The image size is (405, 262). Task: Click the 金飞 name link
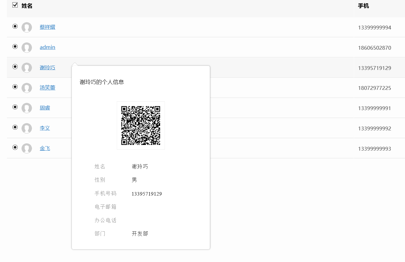coord(45,148)
